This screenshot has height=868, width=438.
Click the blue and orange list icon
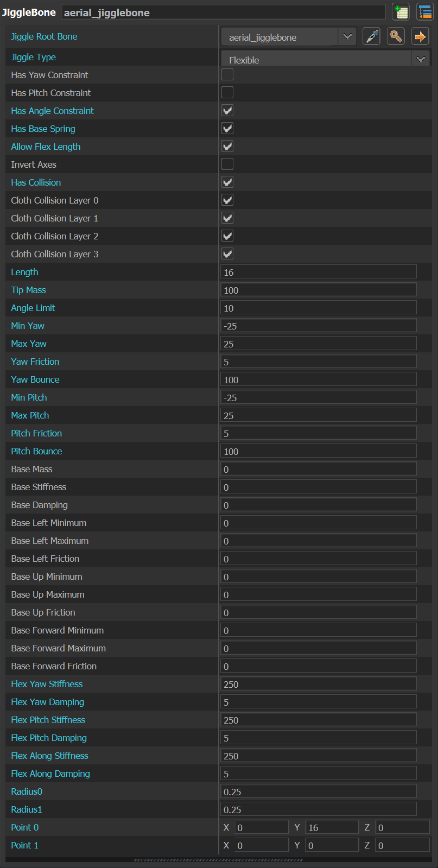coord(424,12)
